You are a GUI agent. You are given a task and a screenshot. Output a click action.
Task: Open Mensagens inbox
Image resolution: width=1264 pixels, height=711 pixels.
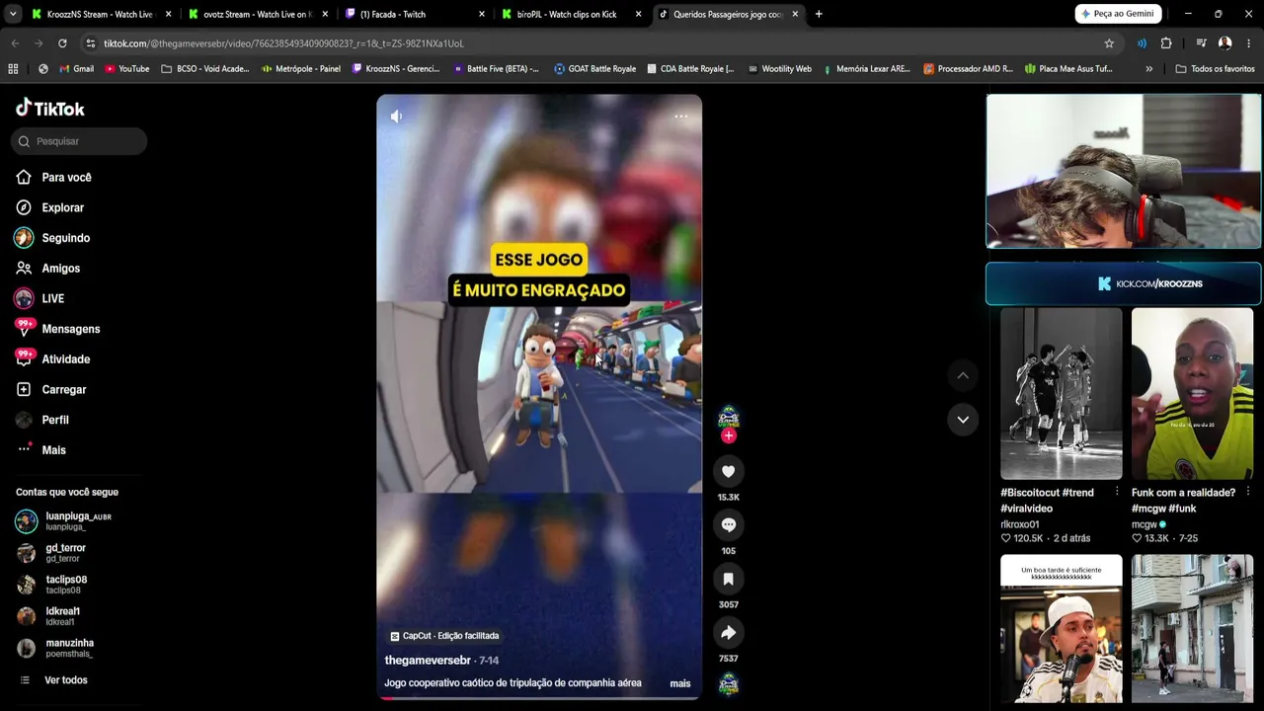[70, 329]
